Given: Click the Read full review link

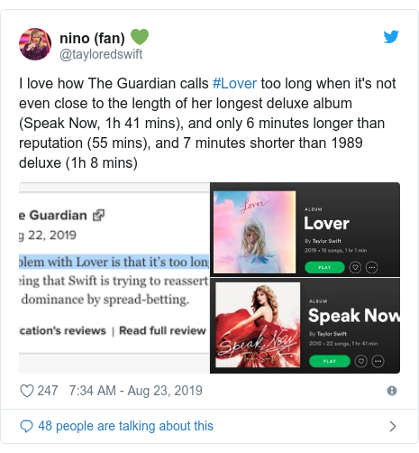Looking at the screenshot, I should coord(162,330).
